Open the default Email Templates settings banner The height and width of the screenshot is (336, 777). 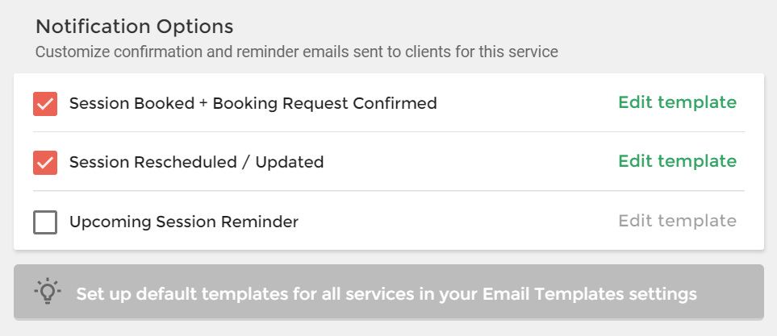pyautogui.click(x=389, y=292)
